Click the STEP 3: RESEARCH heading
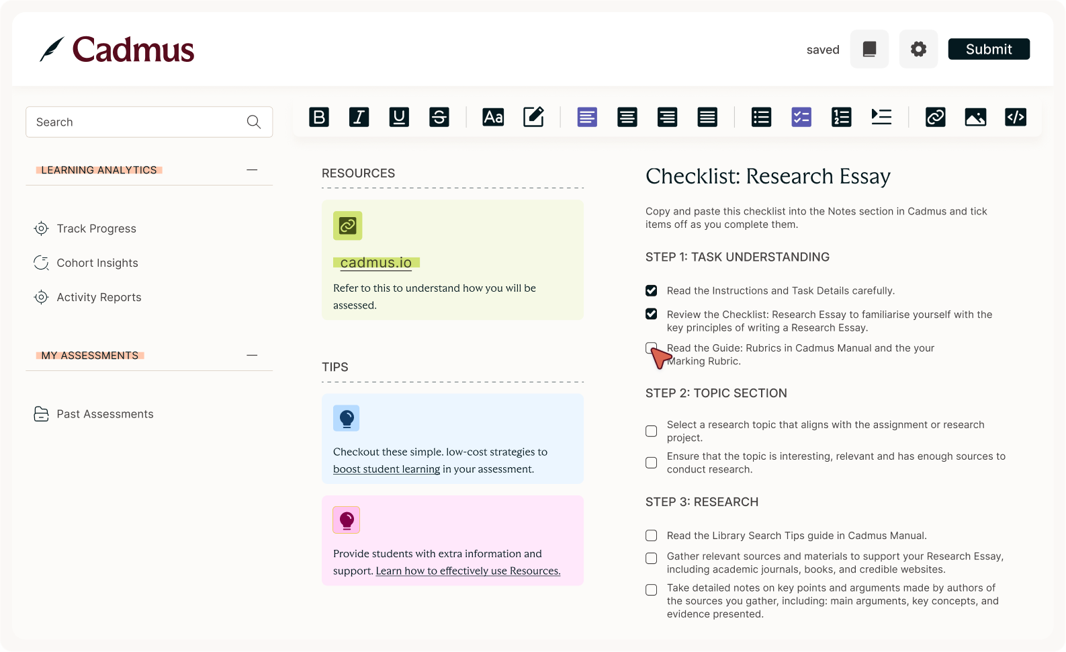1066x652 pixels. pyautogui.click(x=702, y=502)
